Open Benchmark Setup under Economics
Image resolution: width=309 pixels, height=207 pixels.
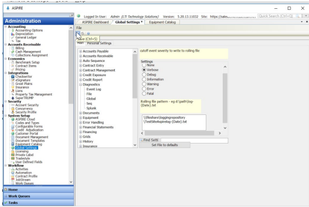tap(27, 62)
